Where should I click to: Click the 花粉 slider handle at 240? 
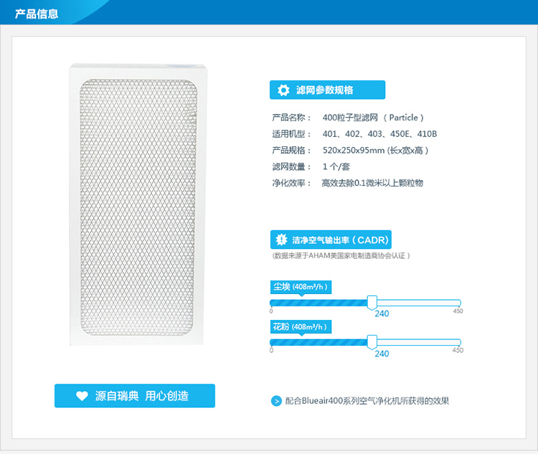click(372, 342)
